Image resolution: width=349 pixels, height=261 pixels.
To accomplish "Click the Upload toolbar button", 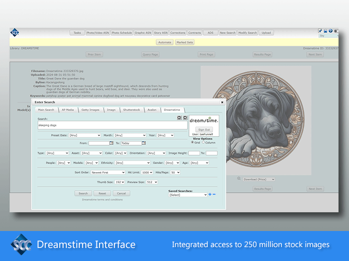I will (266, 33).
